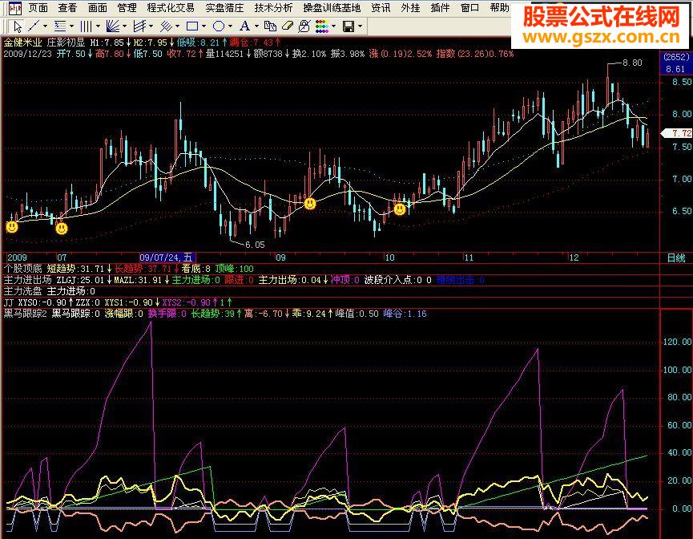Click the eraser tool to remove drawings
The height and width of the screenshot is (539, 693).
click(288, 27)
